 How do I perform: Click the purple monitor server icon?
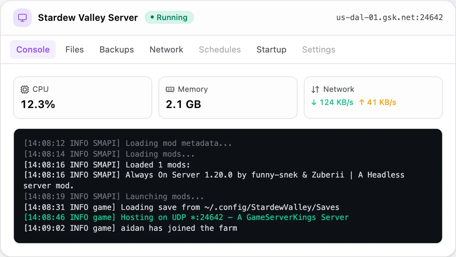(x=22, y=18)
